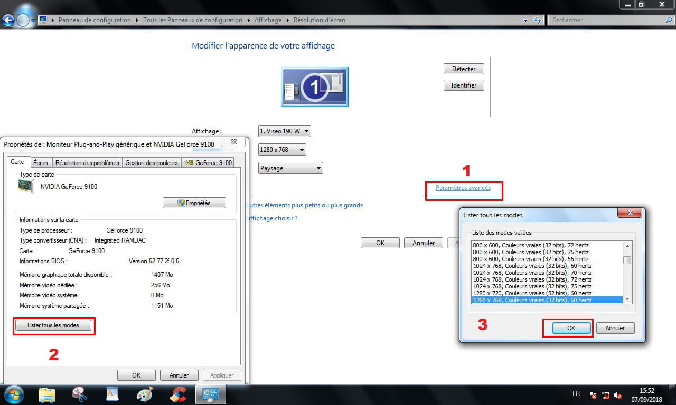Go to Affichage breadcrumb

pos(268,20)
